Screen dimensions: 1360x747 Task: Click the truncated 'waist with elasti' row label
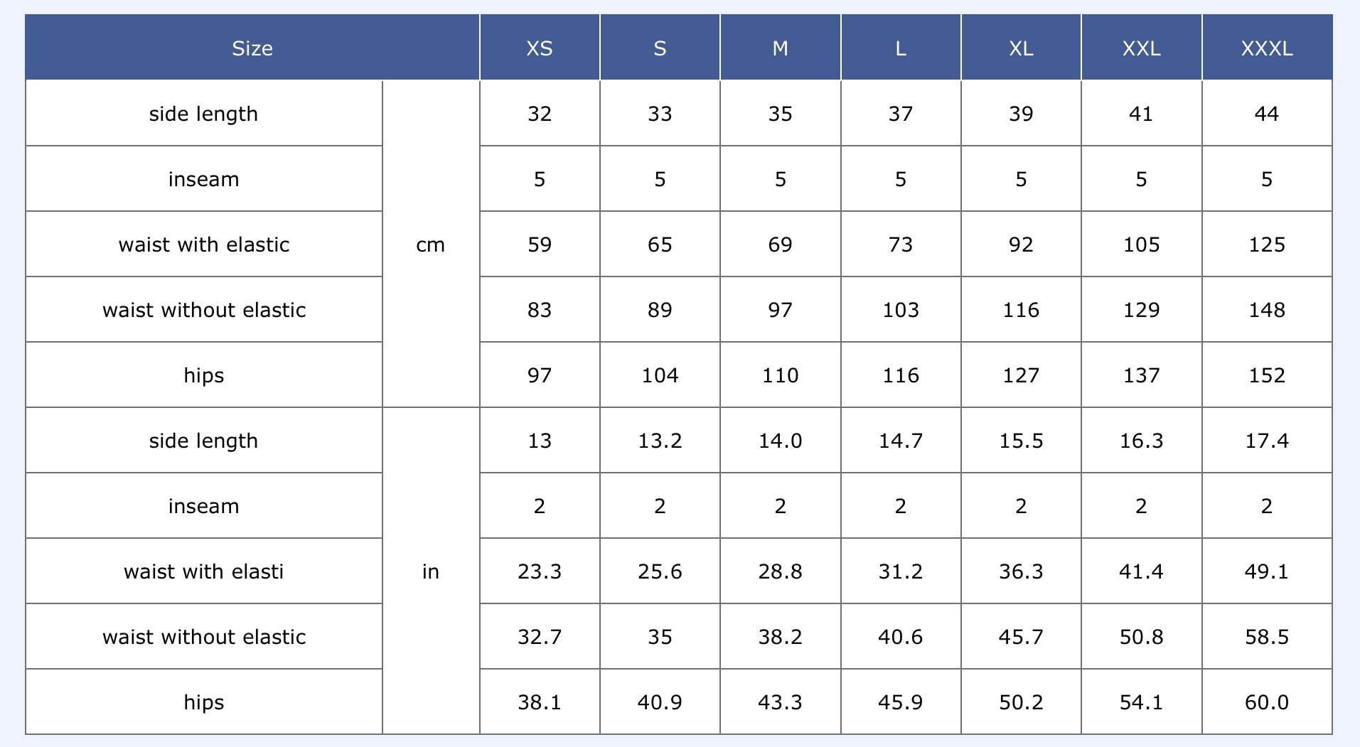[x=204, y=571]
